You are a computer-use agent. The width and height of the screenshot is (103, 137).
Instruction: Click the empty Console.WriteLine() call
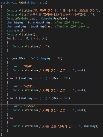coord(22,34)
